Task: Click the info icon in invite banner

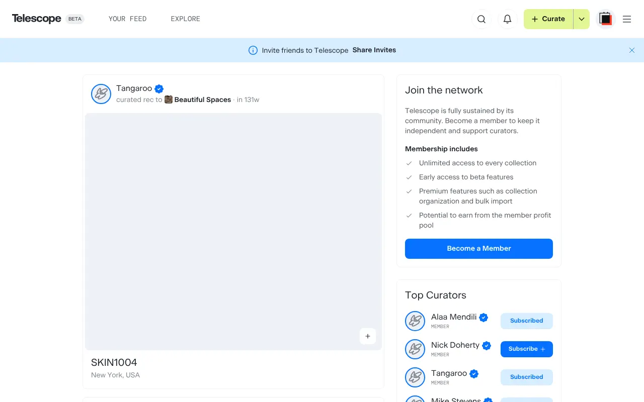Action: pos(253,50)
